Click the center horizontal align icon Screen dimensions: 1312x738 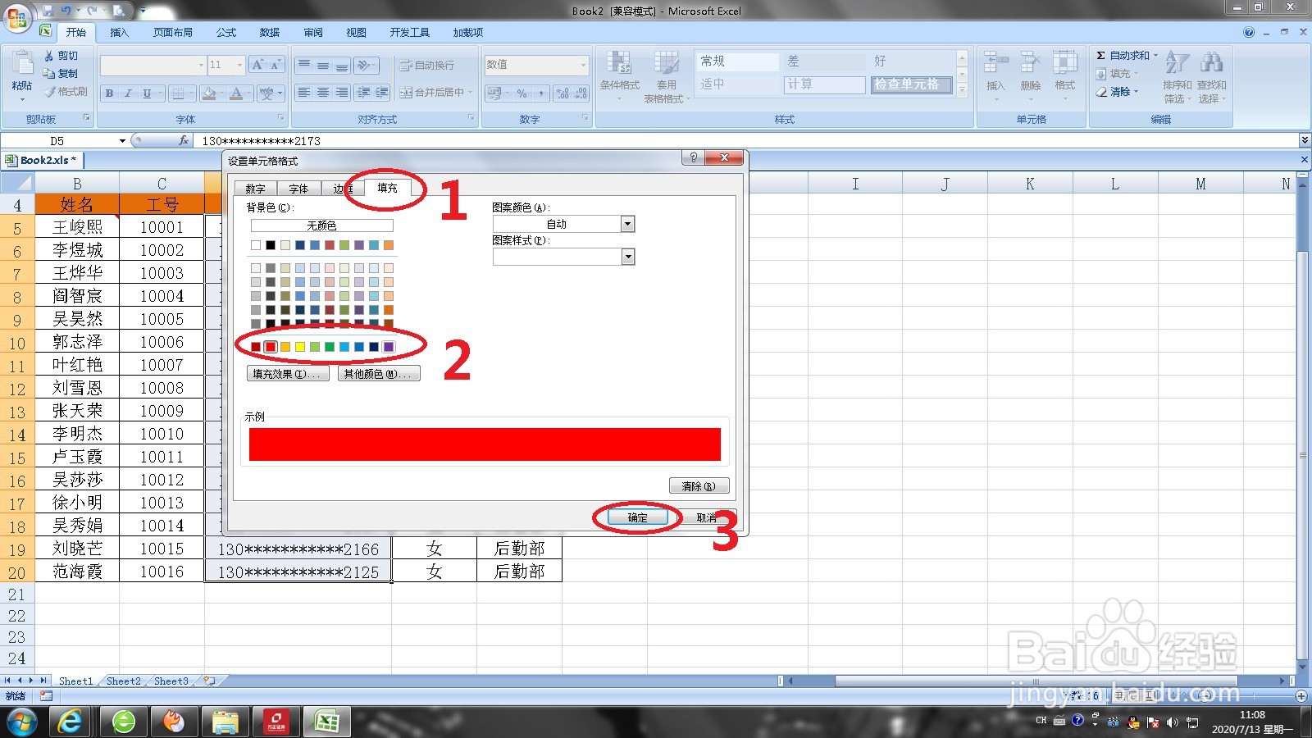click(x=323, y=93)
